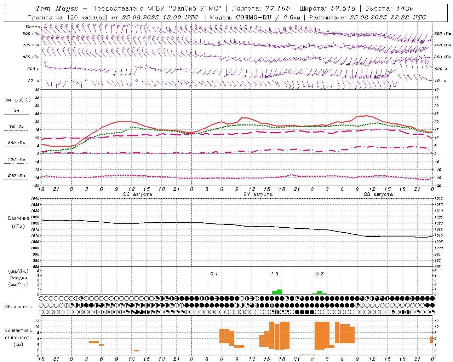
Task: Click the Тем-ра(°C) panel label
Action: click(17, 100)
